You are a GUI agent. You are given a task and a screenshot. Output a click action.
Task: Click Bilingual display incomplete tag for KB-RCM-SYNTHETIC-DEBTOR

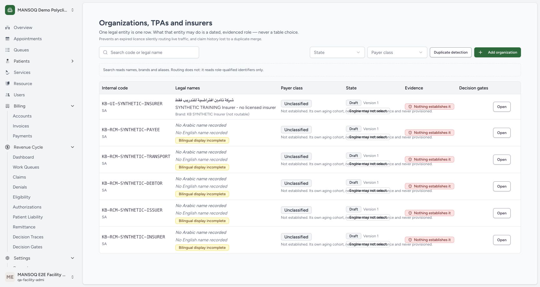(x=202, y=194)
